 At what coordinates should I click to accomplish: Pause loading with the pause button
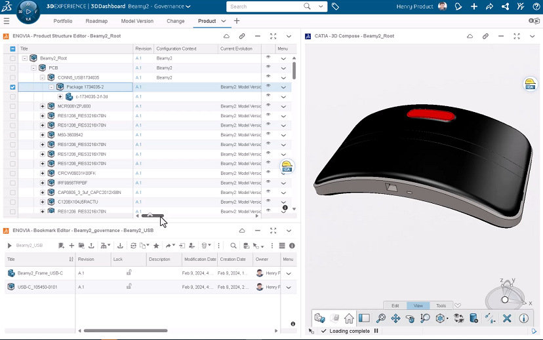376,331
